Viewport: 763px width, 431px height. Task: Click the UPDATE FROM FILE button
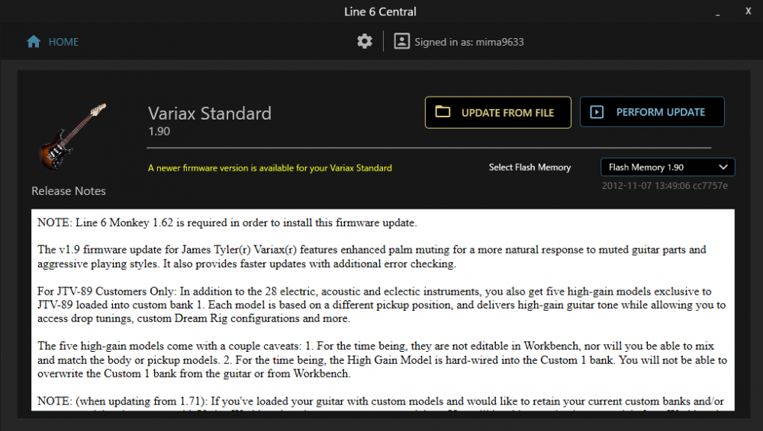[497, 112]
